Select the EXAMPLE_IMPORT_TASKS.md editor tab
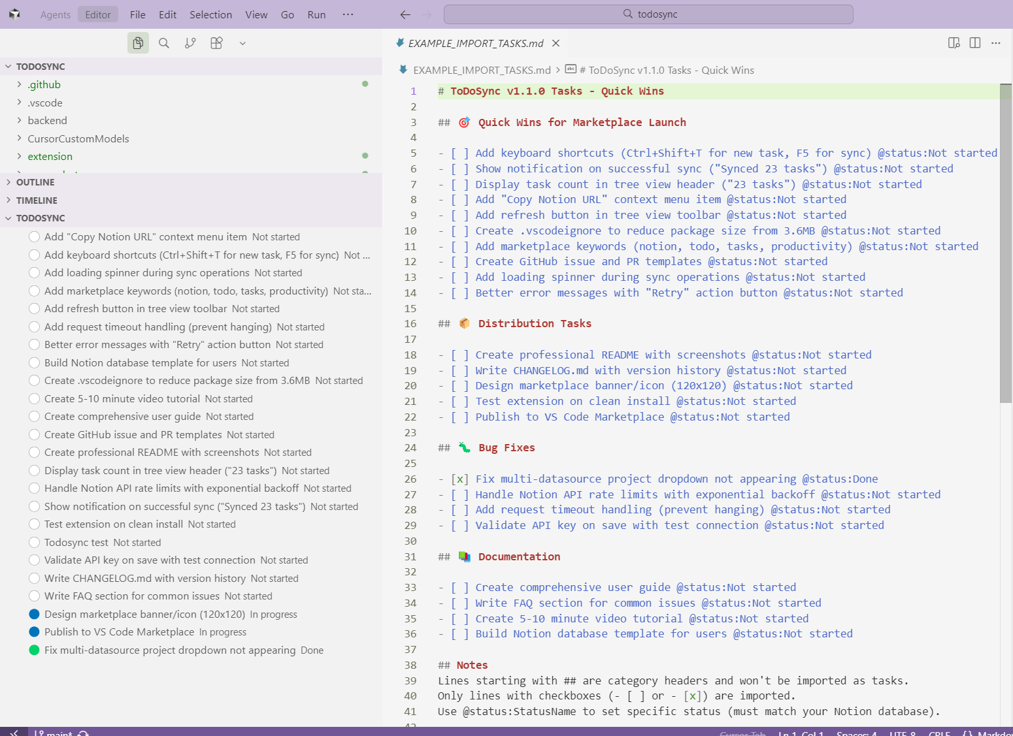Image resolution: width=1013 pixels, height=736 pixels. click(478, 43)
